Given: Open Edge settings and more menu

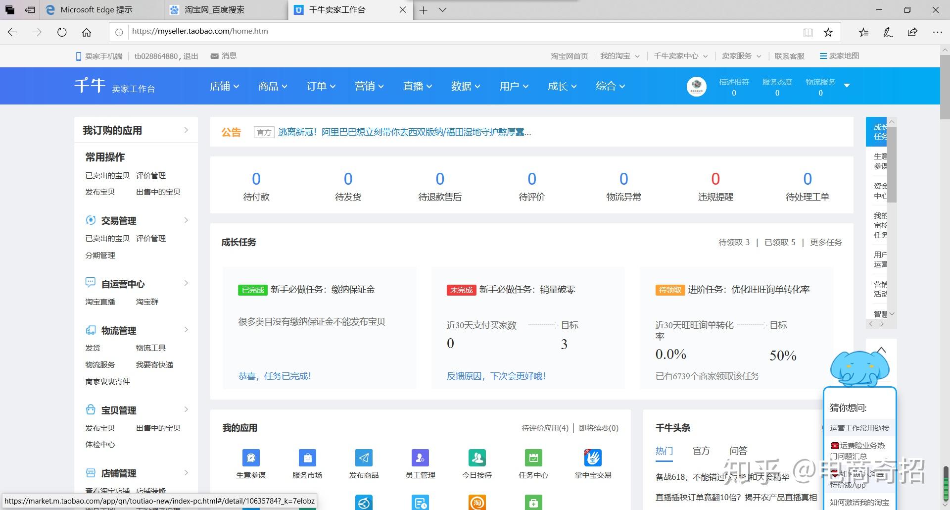Looking at the screenshot, I should coord(937,32).
